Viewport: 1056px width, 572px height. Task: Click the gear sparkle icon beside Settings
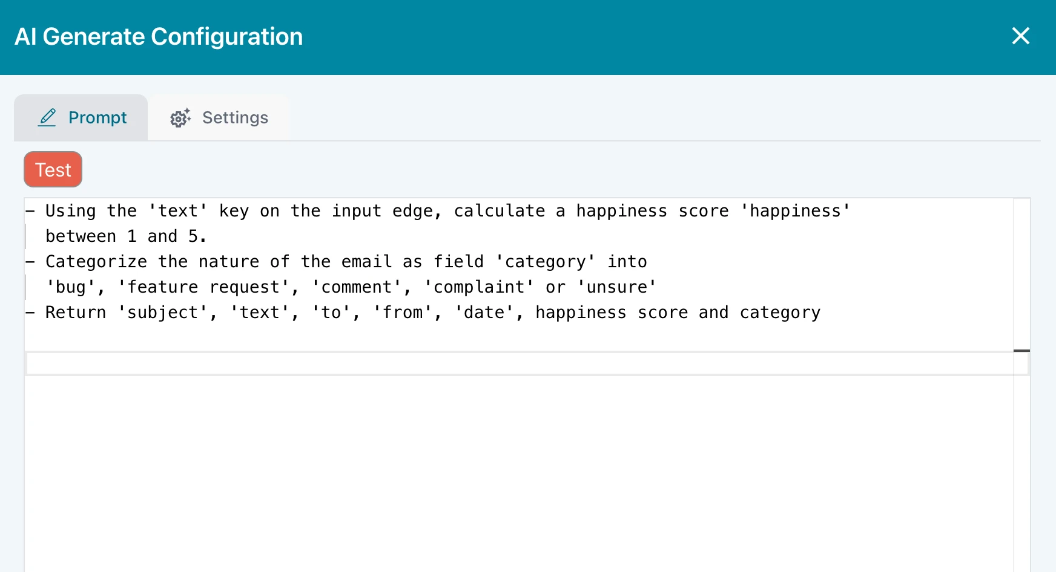coord(180,118)
